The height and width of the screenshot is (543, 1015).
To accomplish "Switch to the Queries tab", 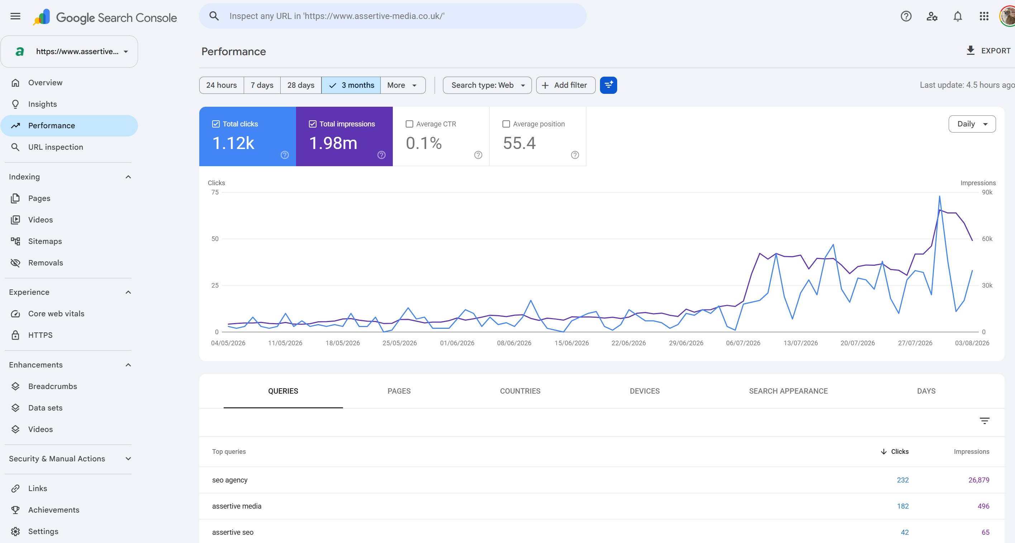I will [283, 391].
